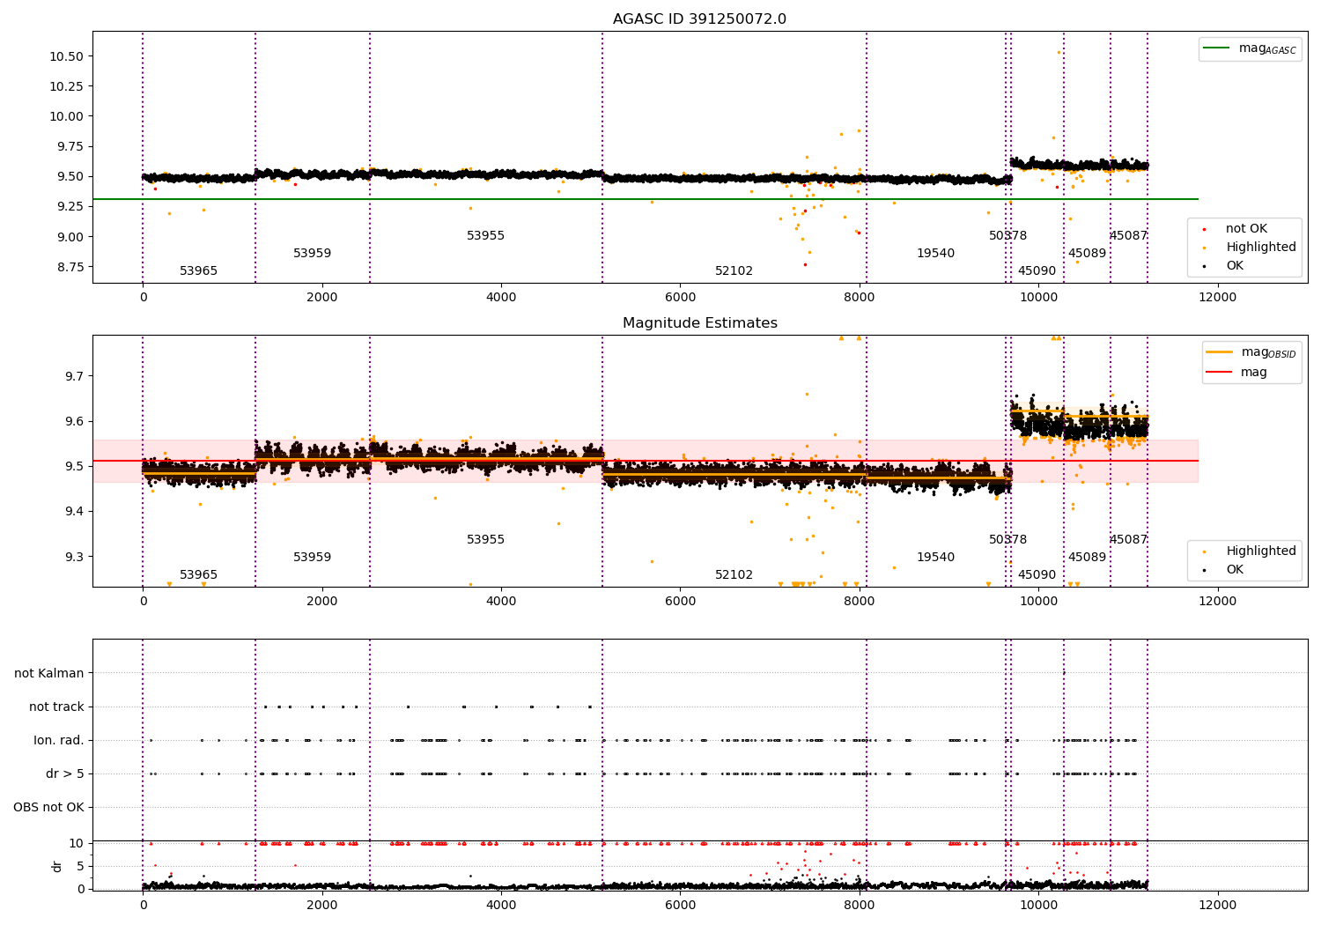This screenshot has width=1321, height=925.
Task: Click obsid label 19540 in the top plot
Action: click(935, 254)
